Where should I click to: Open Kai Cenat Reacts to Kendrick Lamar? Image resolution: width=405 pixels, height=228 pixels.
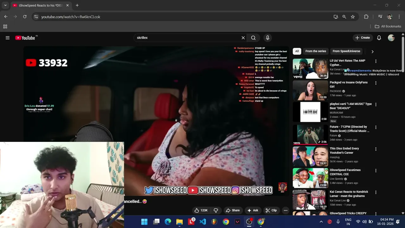(349, 194)
